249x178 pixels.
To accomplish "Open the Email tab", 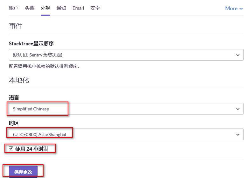I will tap(78, 8).
